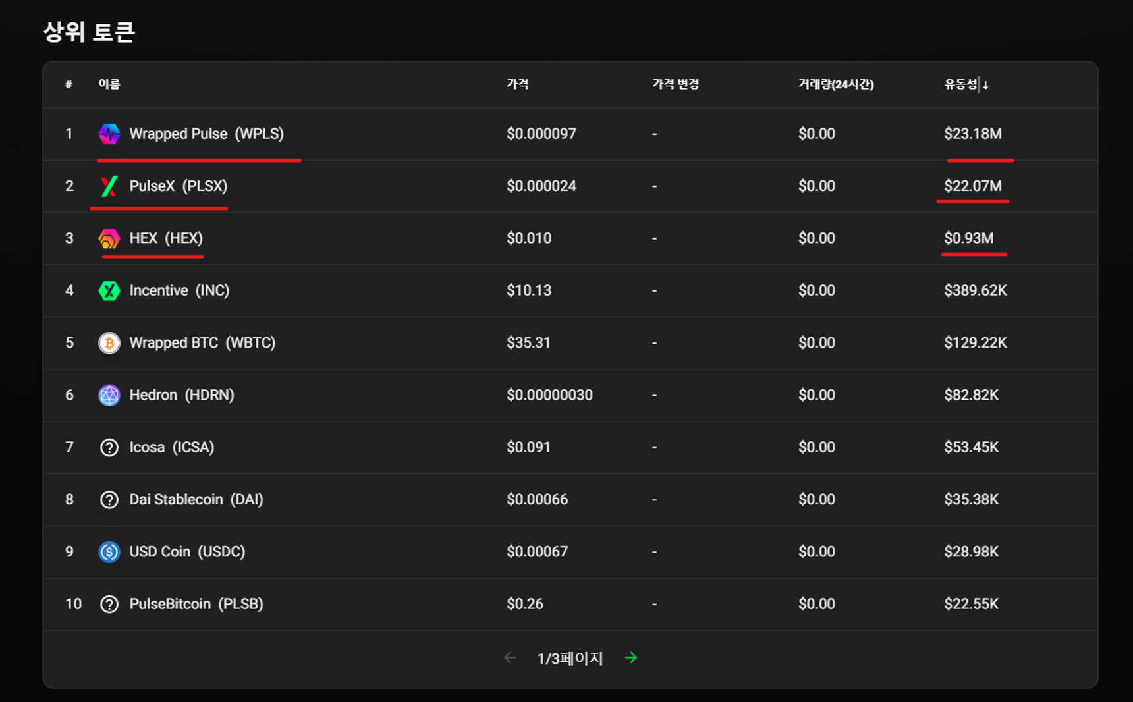Go to next page with green arrow
The width and height of the screenshot is (1133, 702).
(x=631, y=657)
